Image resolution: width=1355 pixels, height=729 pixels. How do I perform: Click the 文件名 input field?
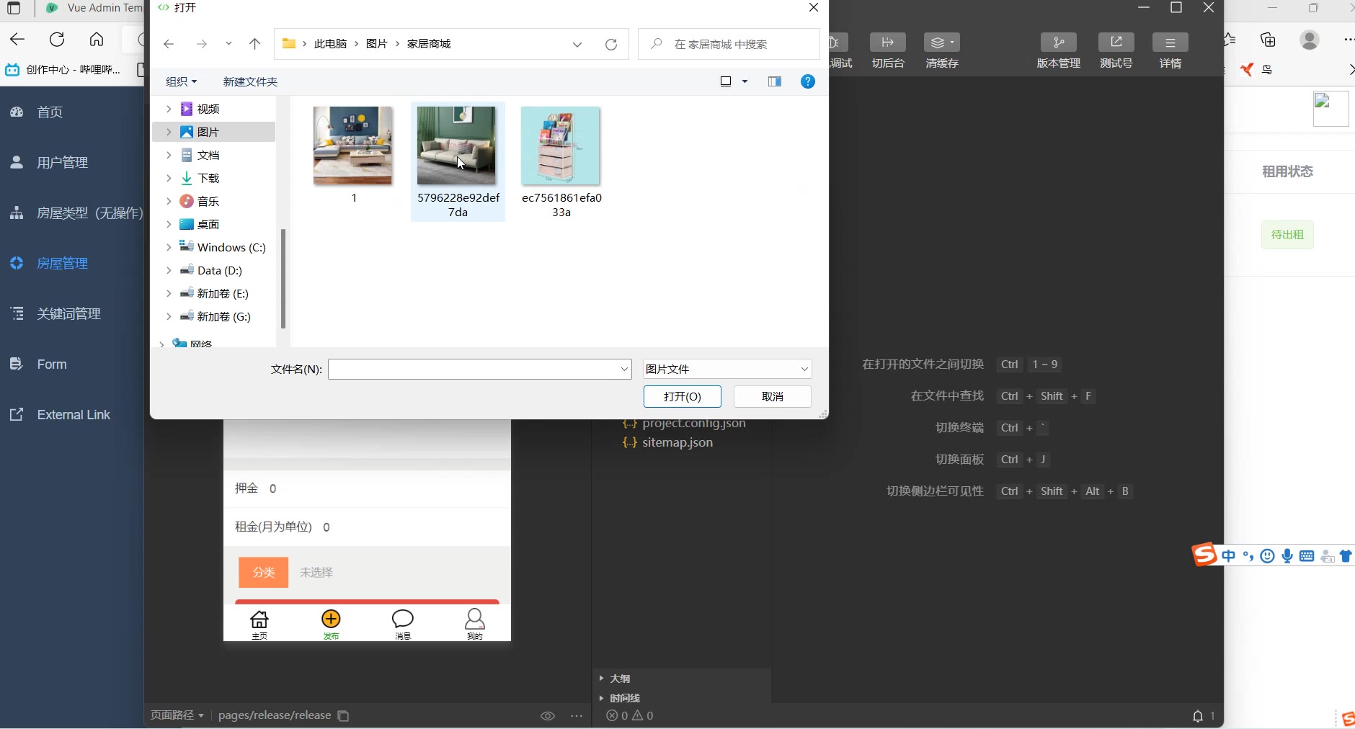pos(473,369)
